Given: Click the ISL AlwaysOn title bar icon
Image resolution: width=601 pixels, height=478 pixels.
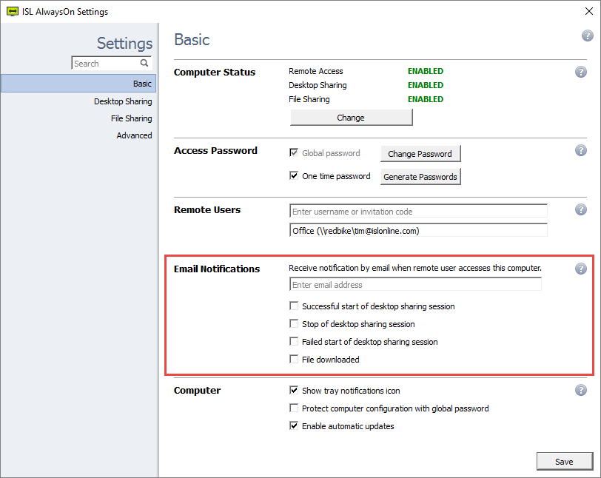Looking at the screenshot, I should point(10,11).
